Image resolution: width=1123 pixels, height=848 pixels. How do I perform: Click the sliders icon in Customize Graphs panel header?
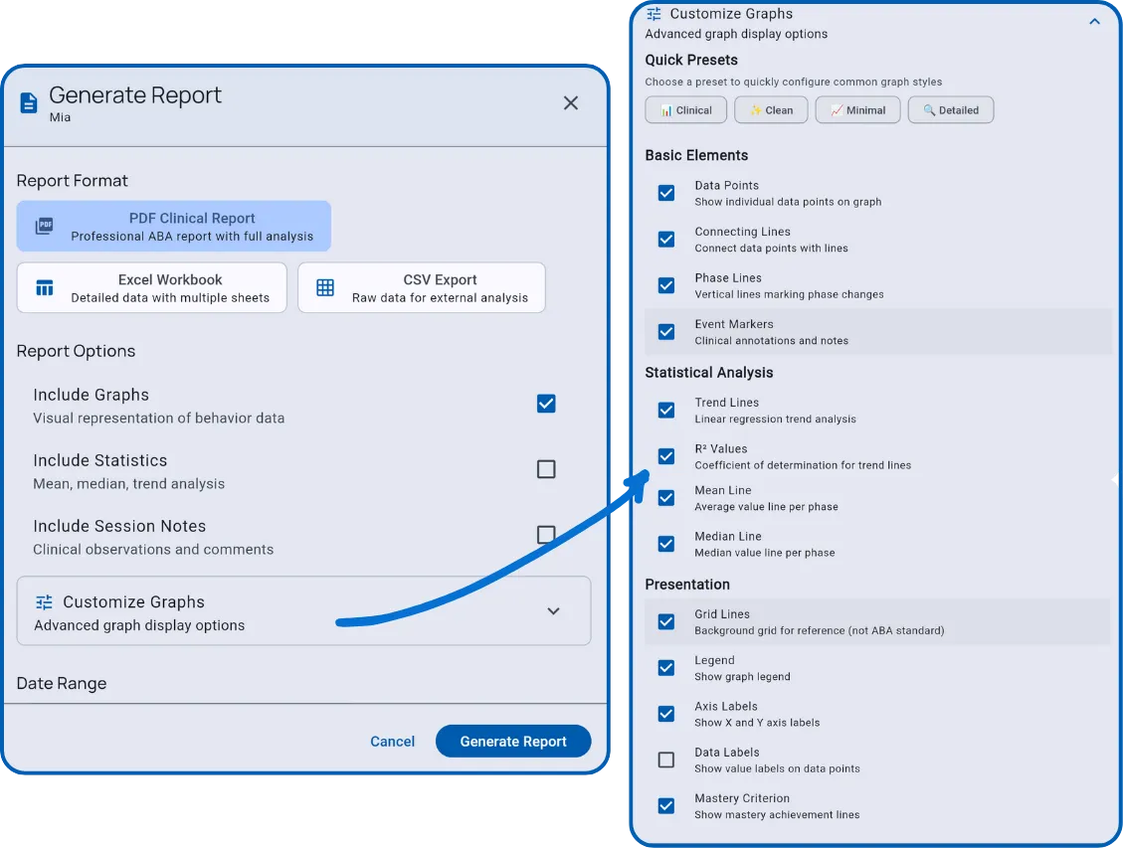[x=654, y=14]
